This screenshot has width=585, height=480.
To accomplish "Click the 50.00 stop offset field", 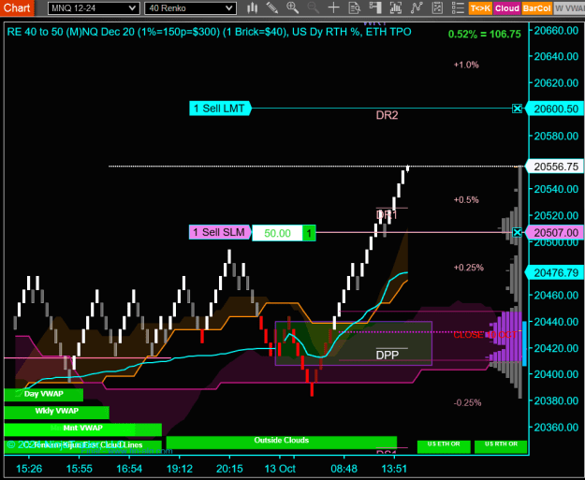I will 277,233.
